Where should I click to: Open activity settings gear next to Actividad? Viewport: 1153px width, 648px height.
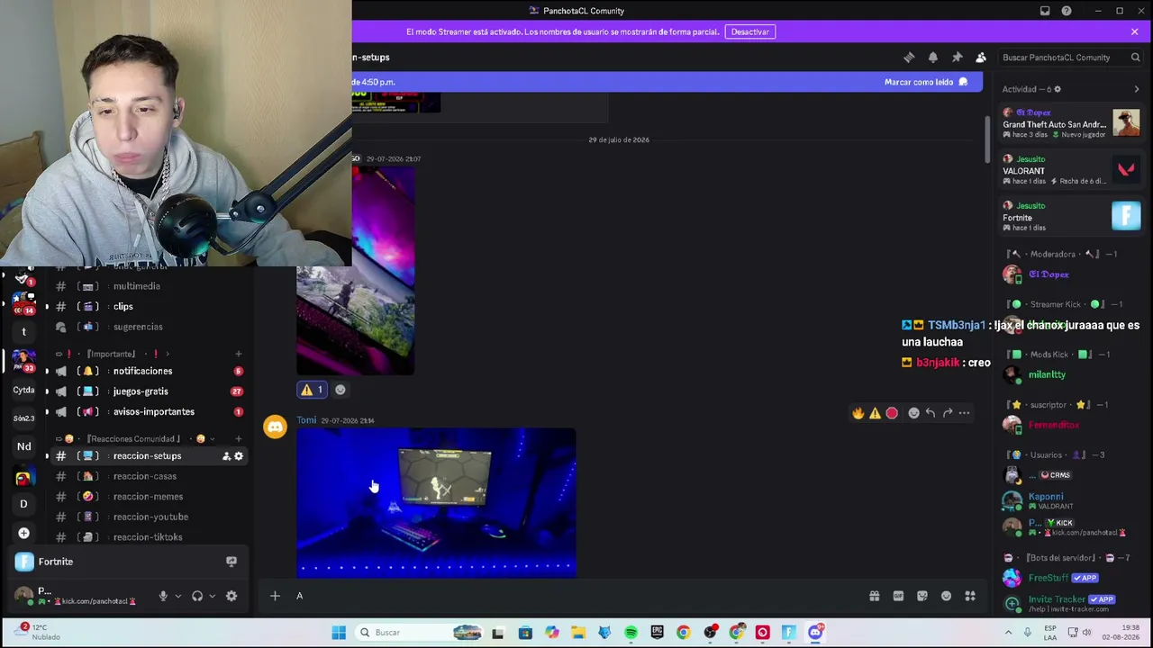(x=1058, y=89)
